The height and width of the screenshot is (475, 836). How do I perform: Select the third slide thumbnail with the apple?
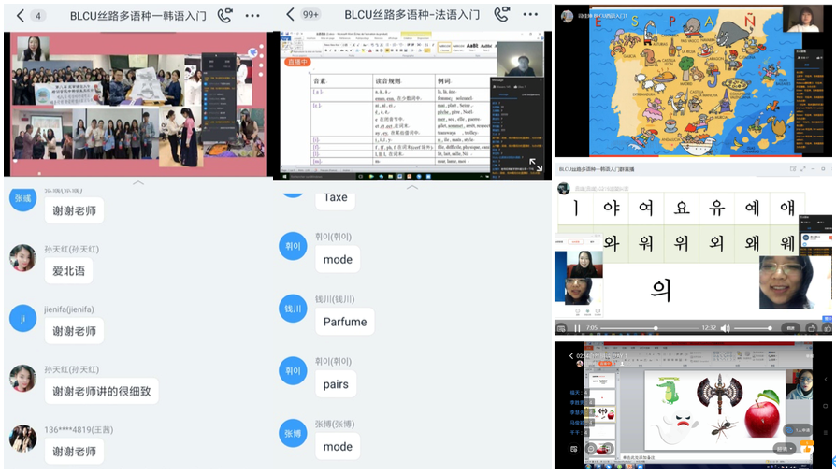(603, 413)
